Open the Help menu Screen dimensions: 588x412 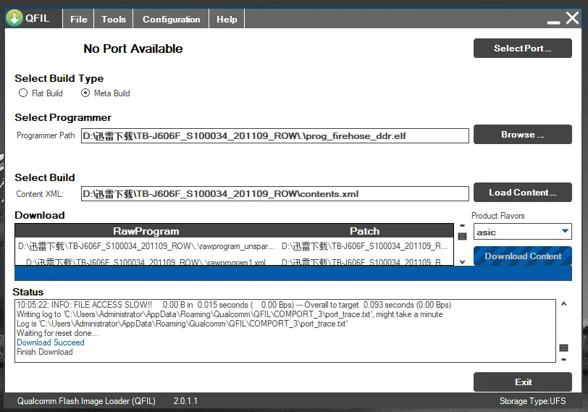[227, 19]
